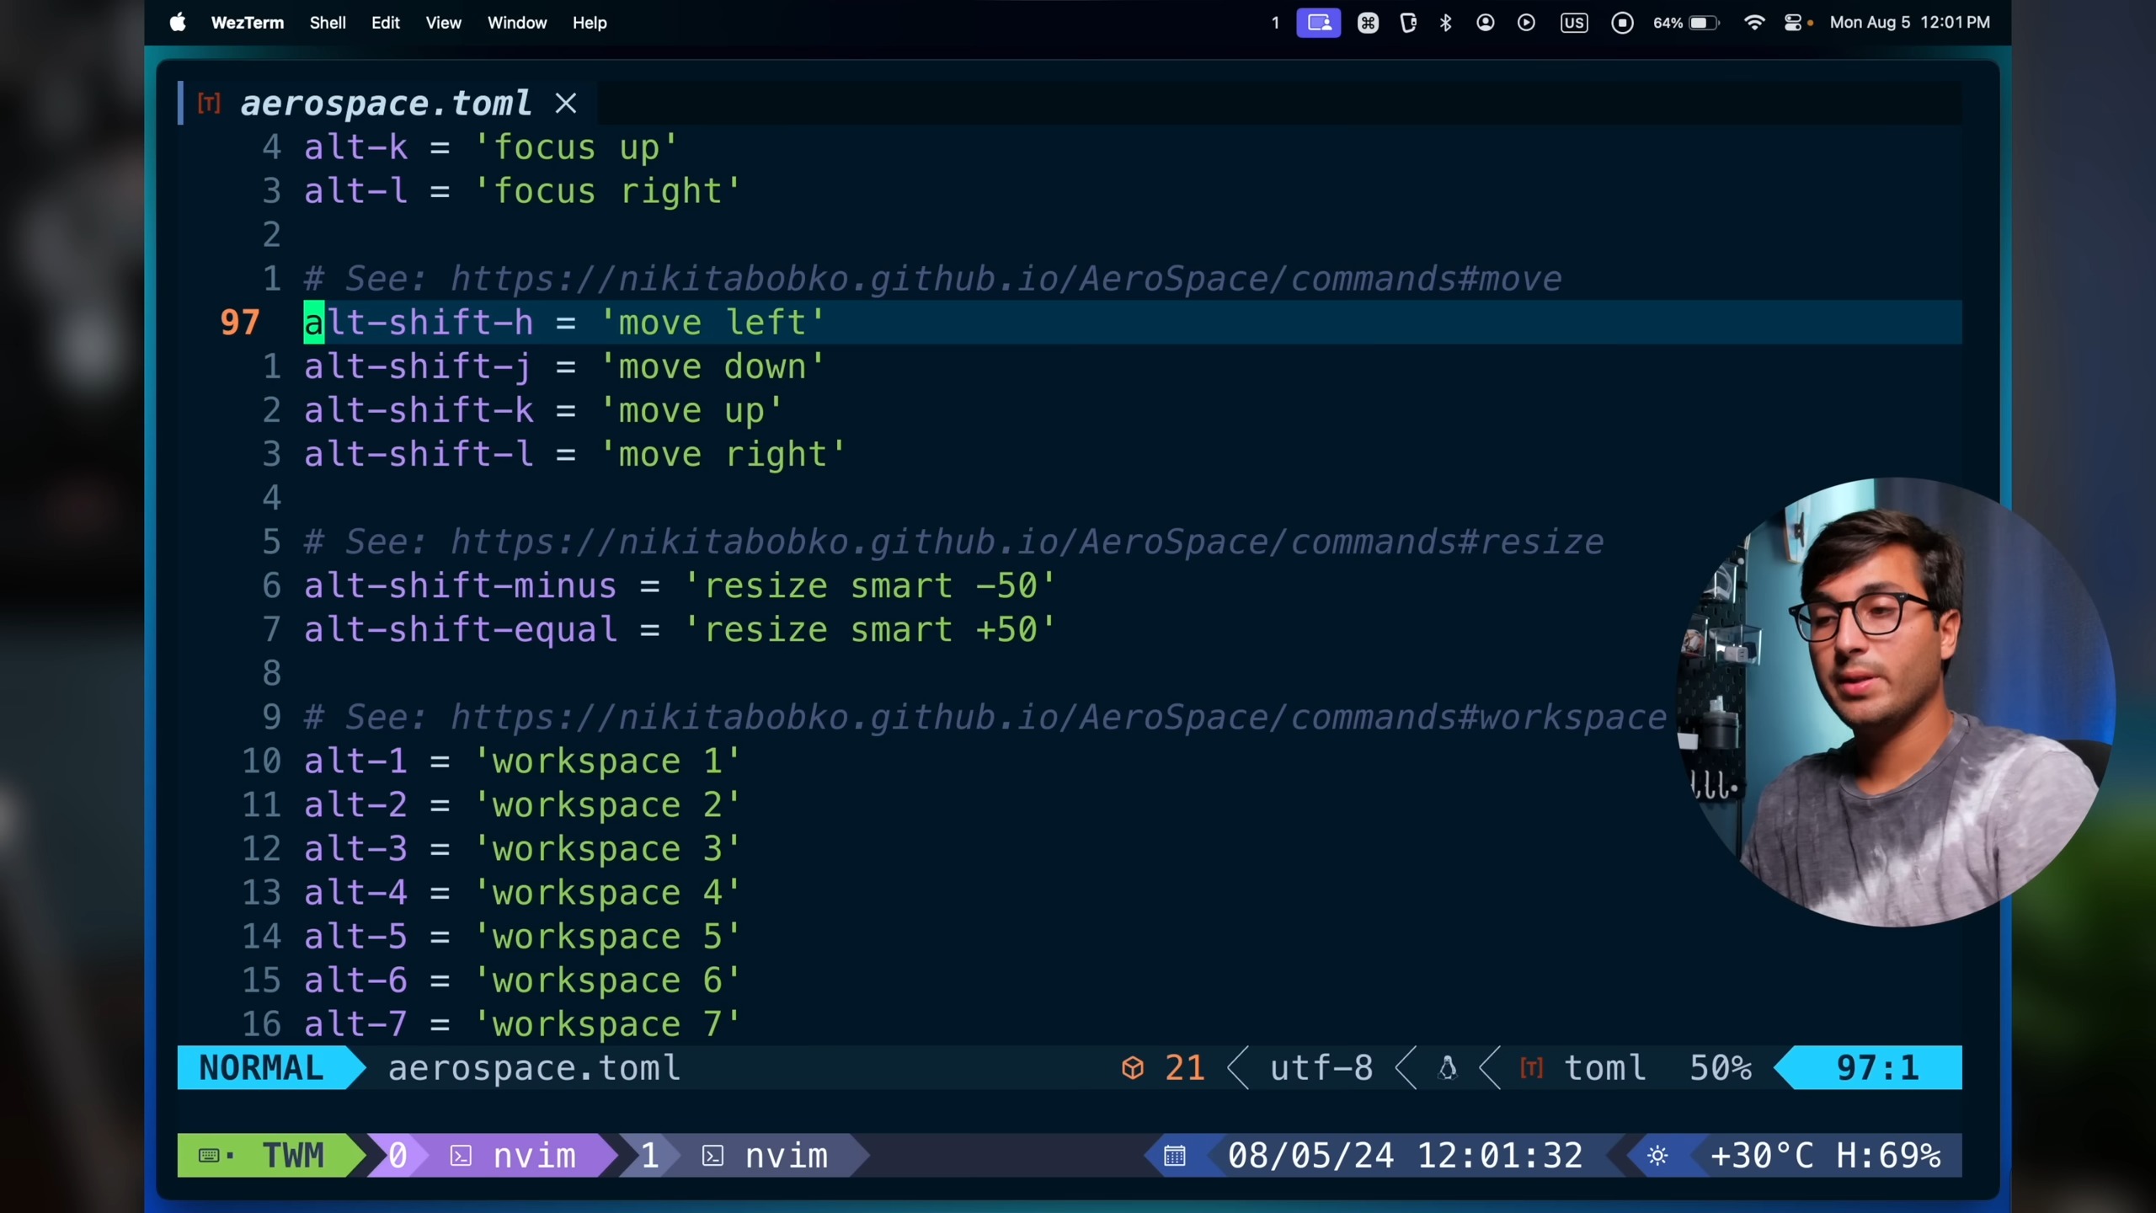The image size is (2156, 1213).
Task: Click the weather sun icon in tmux bar
Action: tap(1657, 1156)
